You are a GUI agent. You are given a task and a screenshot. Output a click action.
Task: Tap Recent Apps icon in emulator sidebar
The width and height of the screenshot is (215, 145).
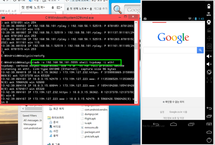(209, 116)
